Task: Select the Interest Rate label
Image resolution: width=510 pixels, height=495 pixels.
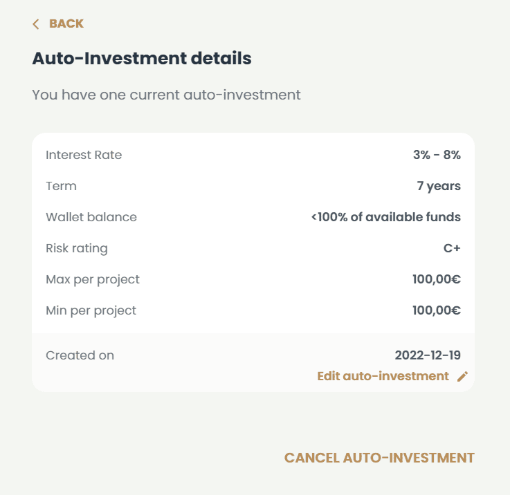Action: click(x=84, y=155)
